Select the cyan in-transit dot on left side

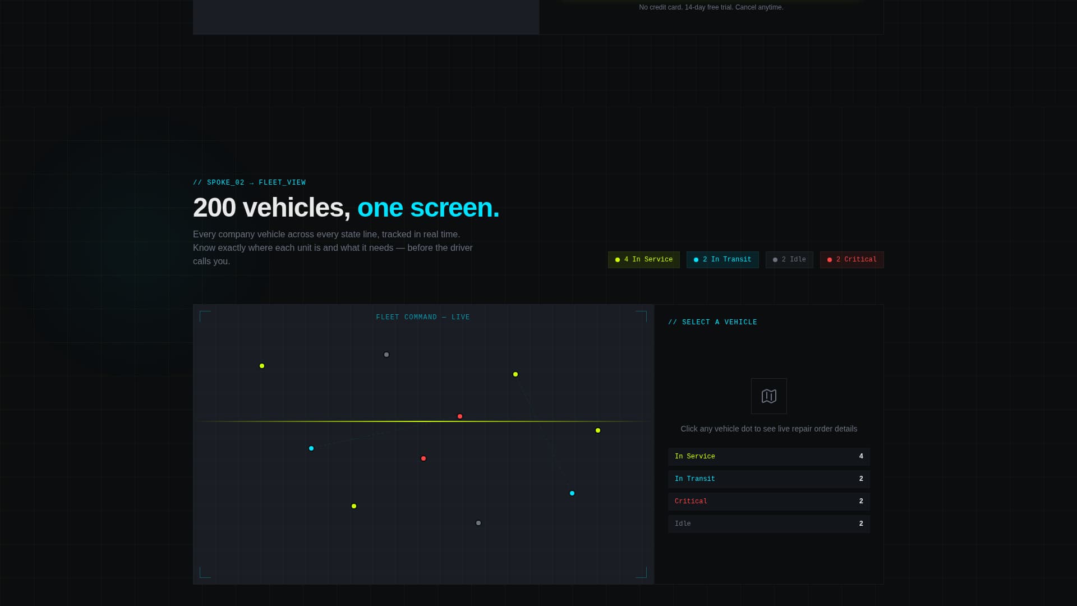[x=311, y=448]
